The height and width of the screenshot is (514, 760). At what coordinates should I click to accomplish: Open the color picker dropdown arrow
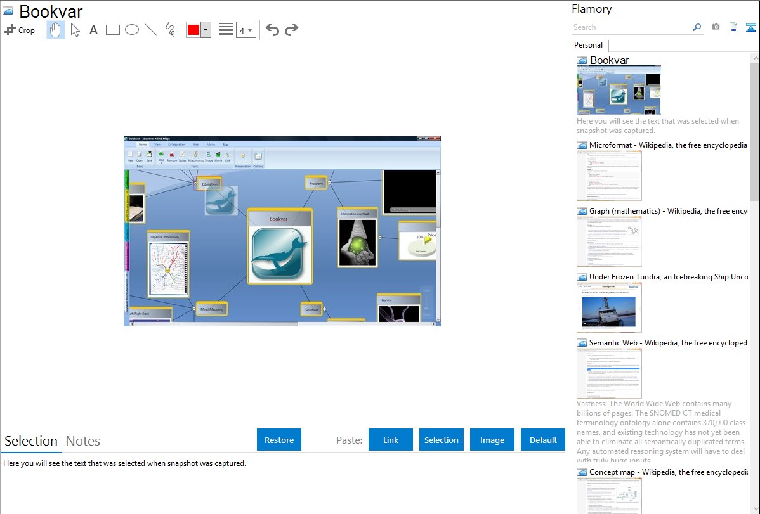pyautogui.click(x=206, y=30)
